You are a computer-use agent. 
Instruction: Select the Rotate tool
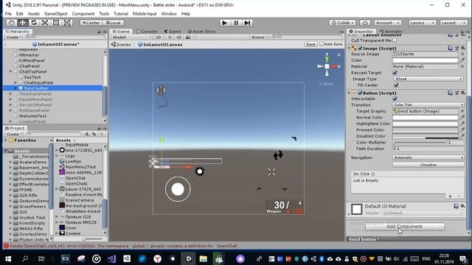click(34, 23)
